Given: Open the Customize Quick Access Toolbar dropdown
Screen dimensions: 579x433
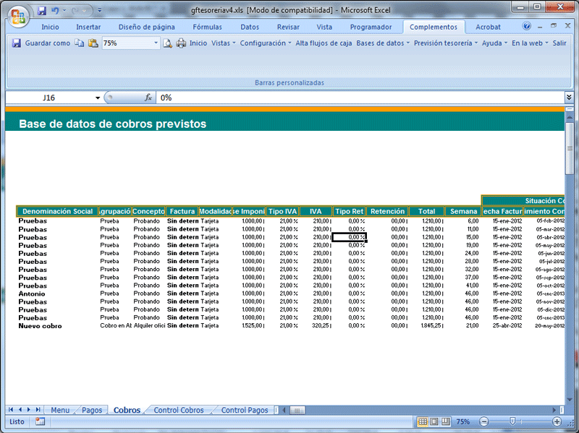Looking at the screenshot, I should (100, 10).
